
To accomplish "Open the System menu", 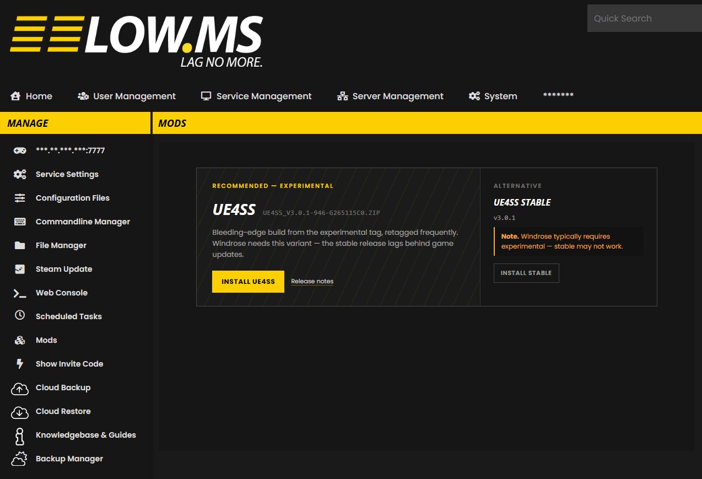I will pyautogui.click(x=493, y=96).
